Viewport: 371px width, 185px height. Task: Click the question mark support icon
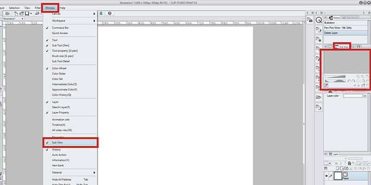pyautogui.click(x=109, y=13)
